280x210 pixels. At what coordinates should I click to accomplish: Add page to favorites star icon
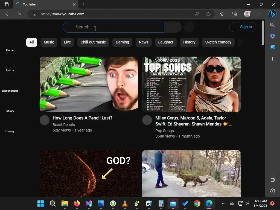coord(208,14)
